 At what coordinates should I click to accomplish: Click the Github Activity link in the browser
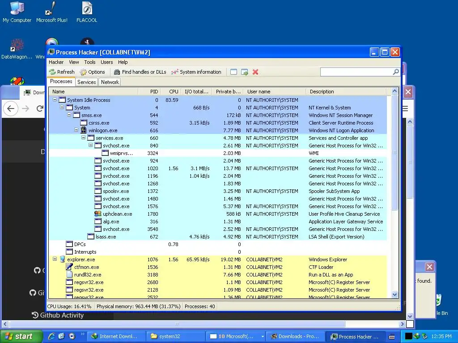(58, 315)
